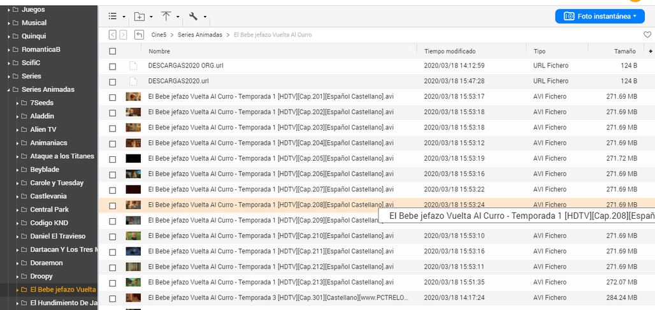Open thumbnail of Cap.205 video
The width and height of the screenshot is (655, 310).
133,159
